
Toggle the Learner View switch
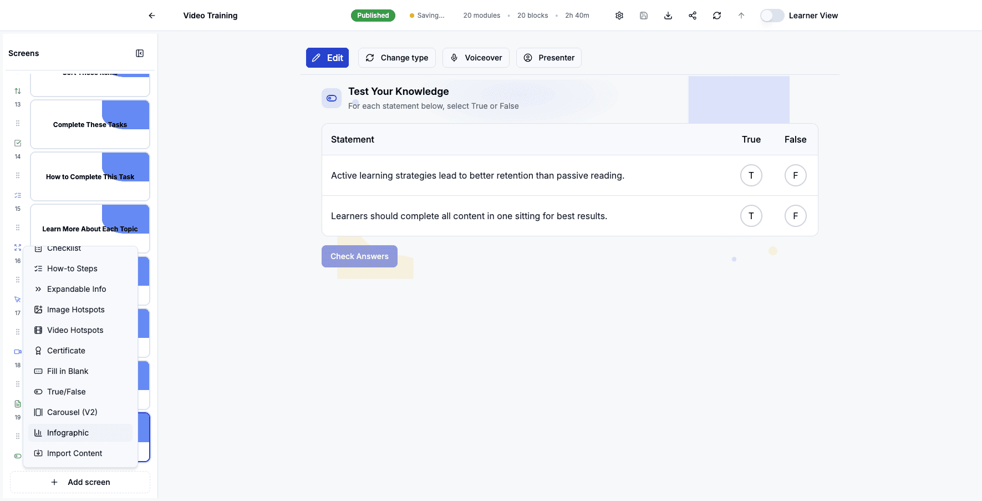[x=772, y=16]
